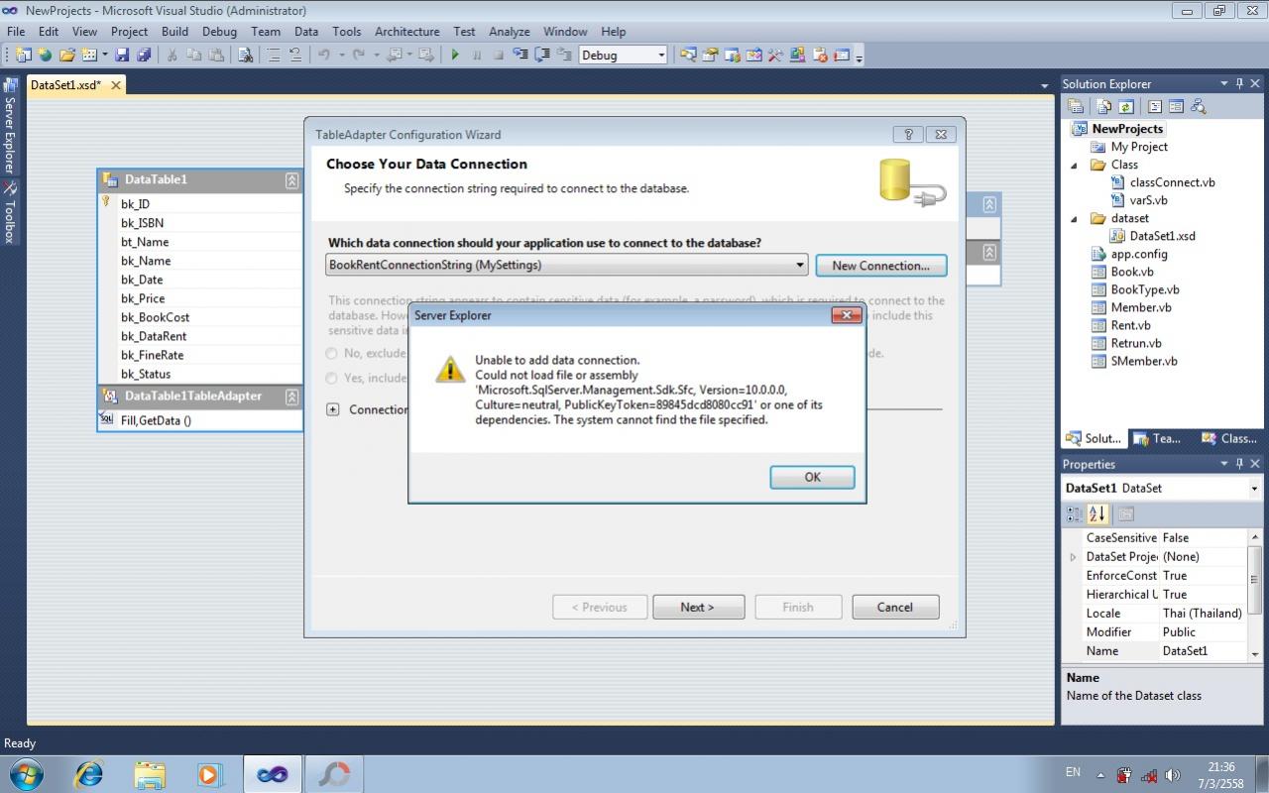
Task: Click the wizard Help question mark button
Action: [908, 135]
